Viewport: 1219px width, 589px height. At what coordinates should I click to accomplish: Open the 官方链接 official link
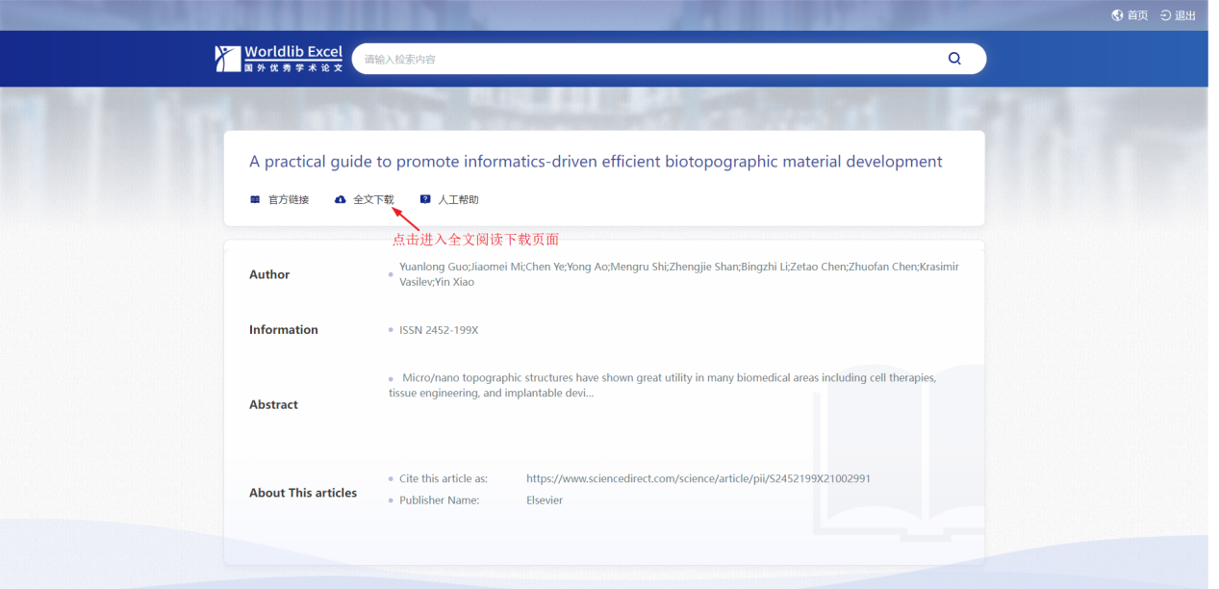pyautogui.click(x=288, y=200)
